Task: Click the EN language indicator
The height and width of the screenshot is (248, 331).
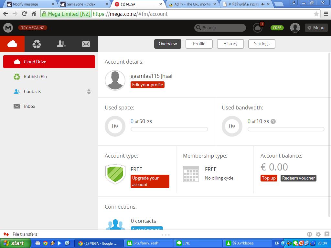Action: coord(277,243)
